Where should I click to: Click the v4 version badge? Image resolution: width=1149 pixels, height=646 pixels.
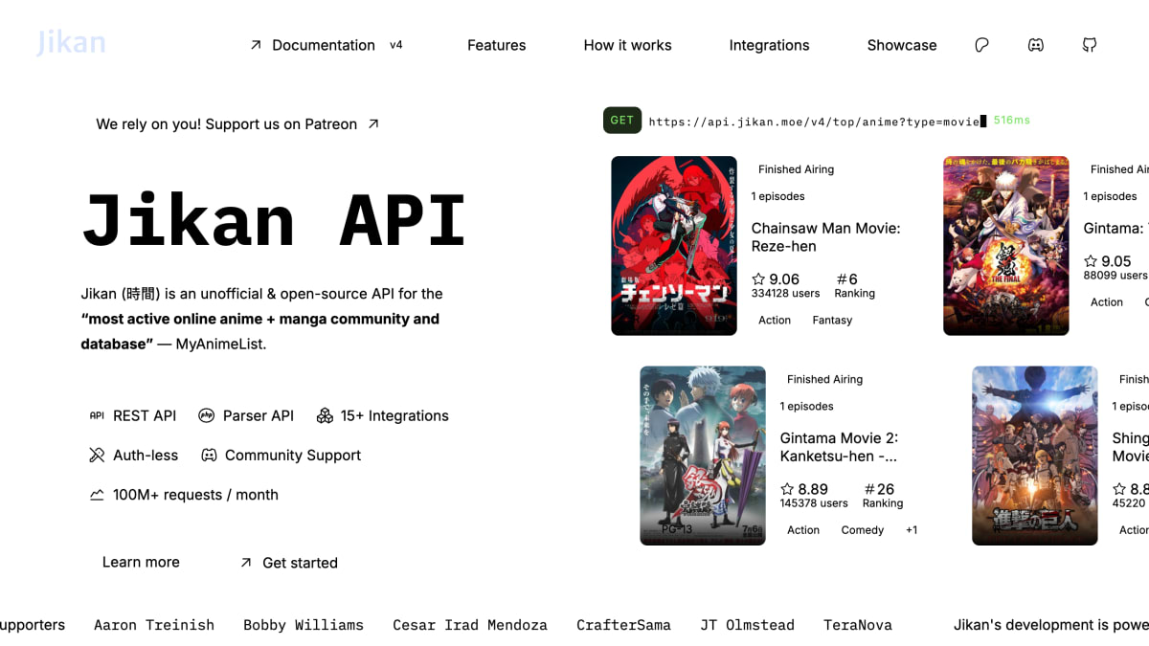pyautogui.click(x=396, y=45)
